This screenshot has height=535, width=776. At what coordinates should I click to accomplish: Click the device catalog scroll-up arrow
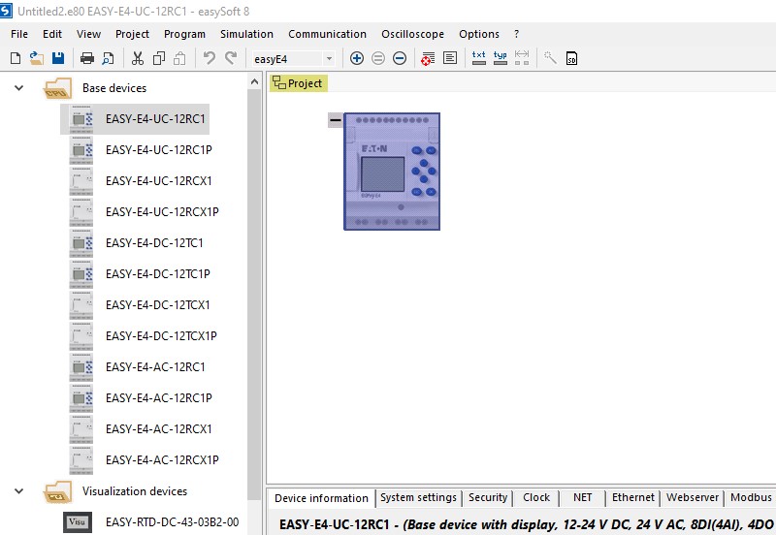pos(254,81)
